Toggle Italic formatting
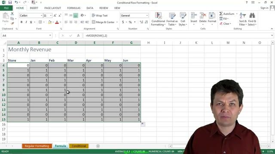Image resolution: width=275 pixels, height=154 pixels. (26, 22)
